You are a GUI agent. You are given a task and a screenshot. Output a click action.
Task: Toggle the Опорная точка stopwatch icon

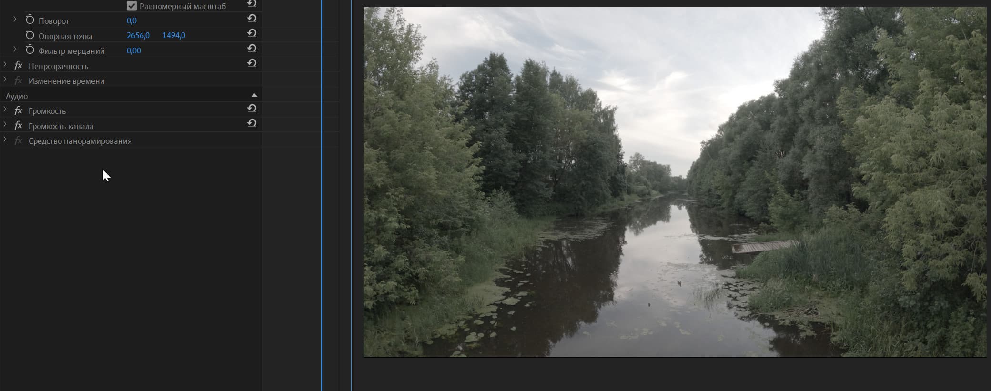click(x=30, y=35)
